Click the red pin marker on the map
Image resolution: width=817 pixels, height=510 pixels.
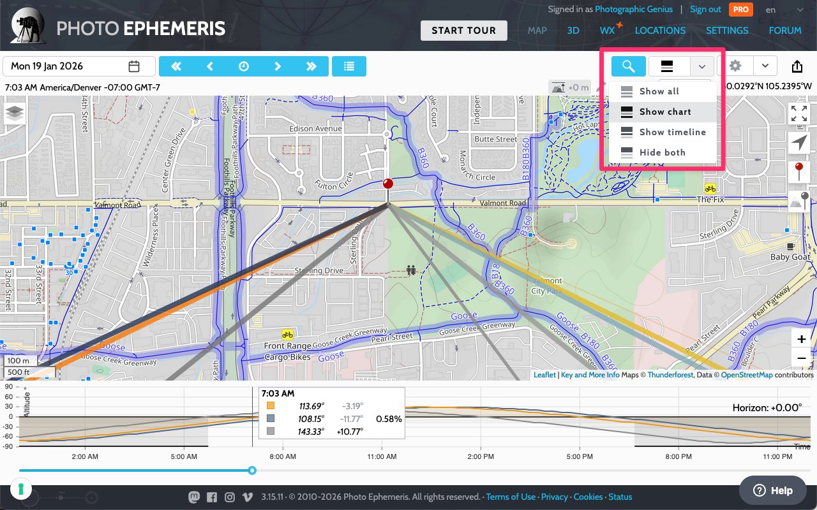(387, 185)
